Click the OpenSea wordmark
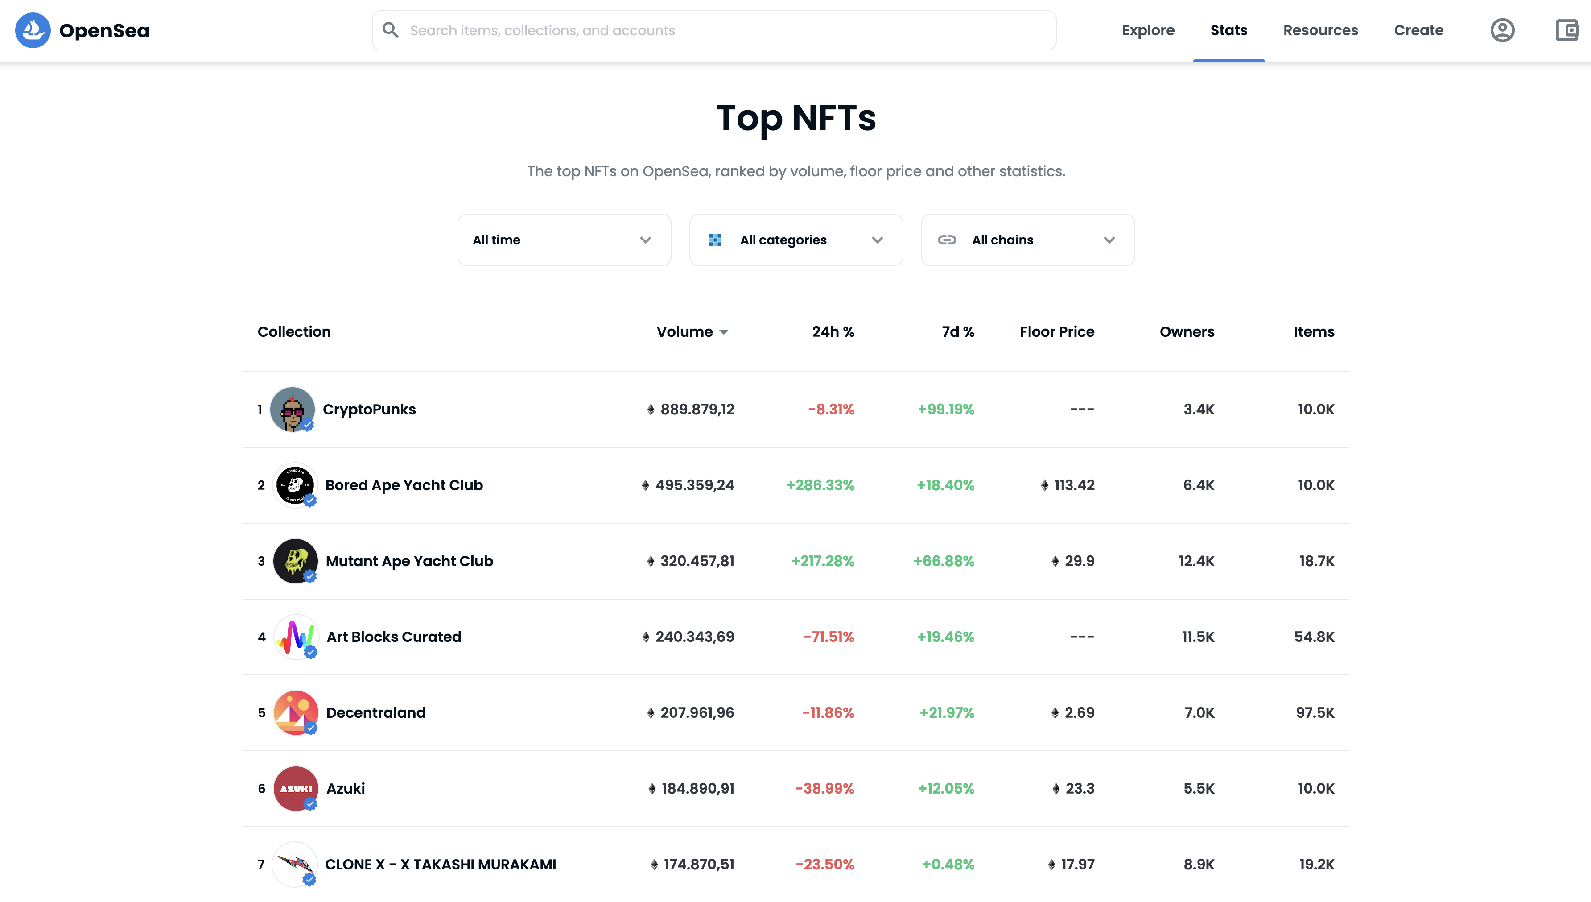Image resolution: width=1591 pixels, height=902 pixels. click(x=104, y=30)
